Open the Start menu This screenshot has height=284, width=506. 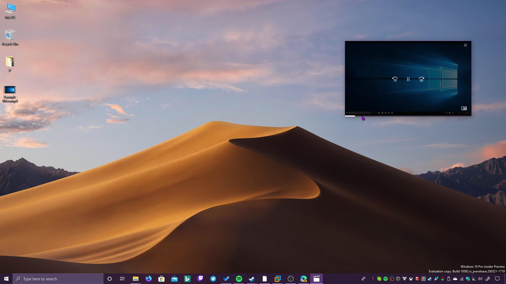(6, 278)
